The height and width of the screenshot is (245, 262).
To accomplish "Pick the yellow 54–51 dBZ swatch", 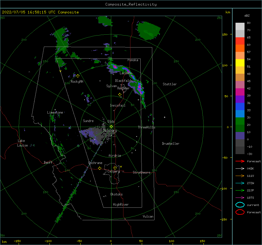I will tap(240, 63).
